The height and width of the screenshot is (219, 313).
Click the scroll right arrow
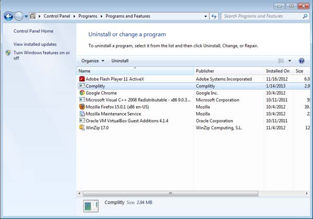coord(307,194)
